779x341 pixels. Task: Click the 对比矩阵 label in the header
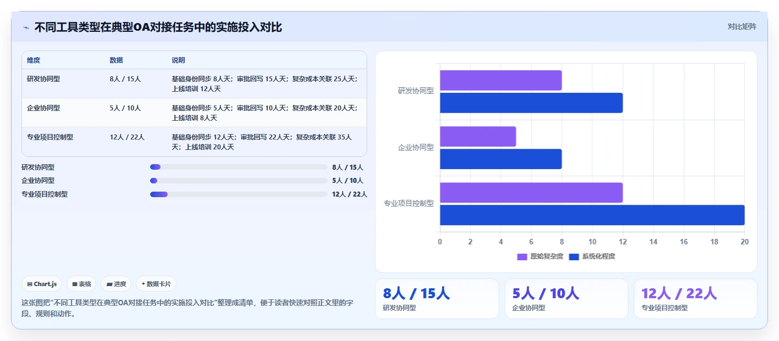742,26
